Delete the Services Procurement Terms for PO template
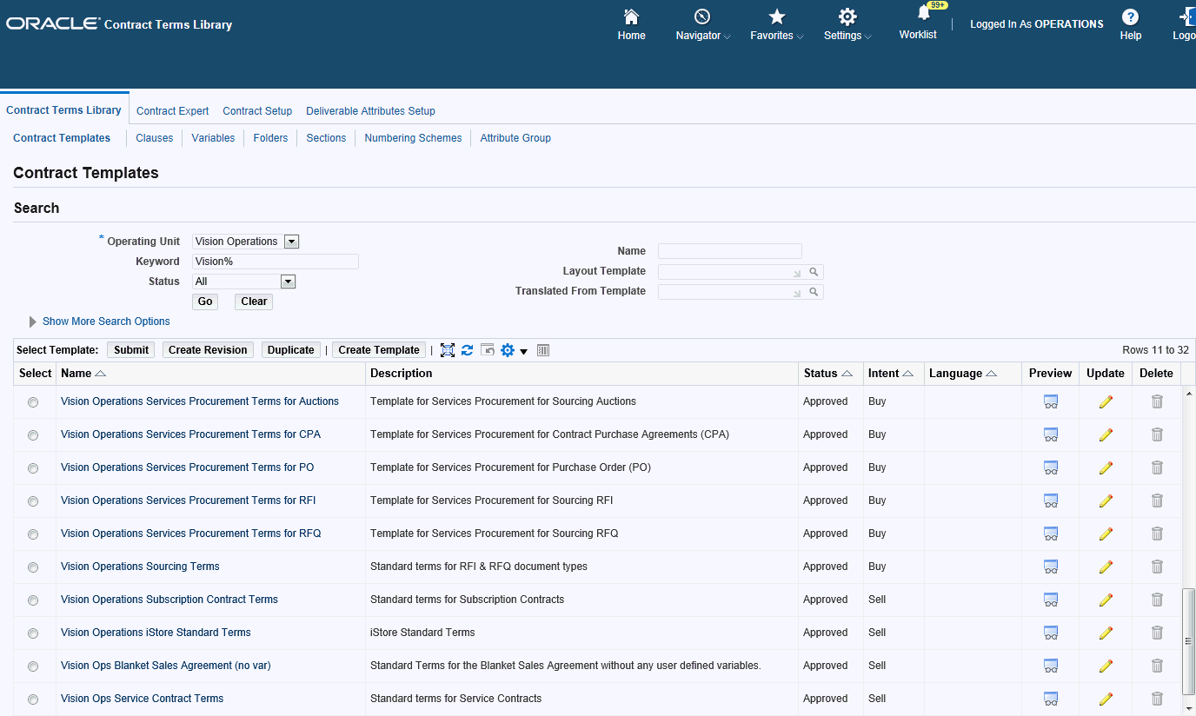This screenshot has height=716, width=1196. (x=1157, y=467)
